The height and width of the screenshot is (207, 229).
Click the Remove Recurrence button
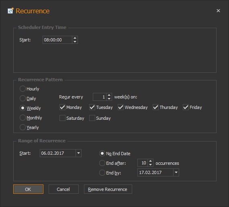click(x=108, y=189)
